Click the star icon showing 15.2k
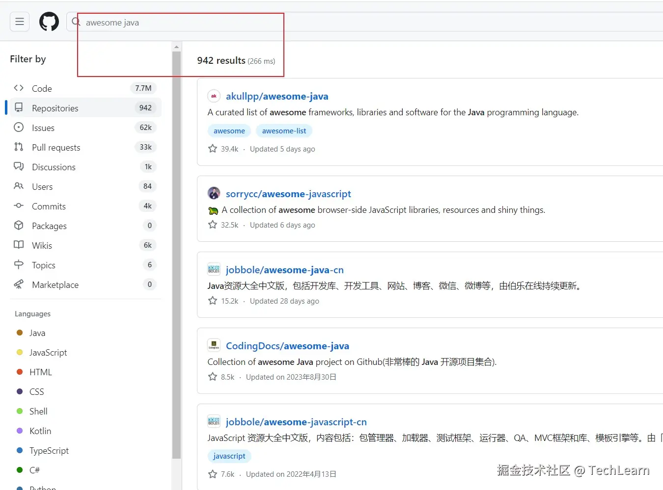 tap(213, 301)
